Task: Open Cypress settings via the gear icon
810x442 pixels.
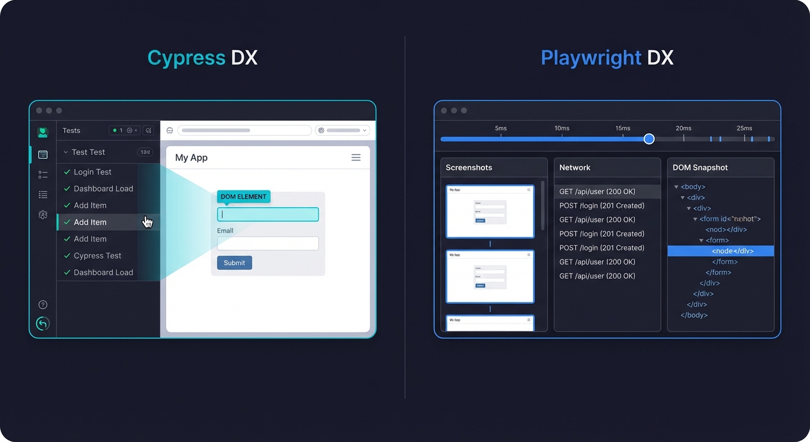Action: tap(43, 215)
